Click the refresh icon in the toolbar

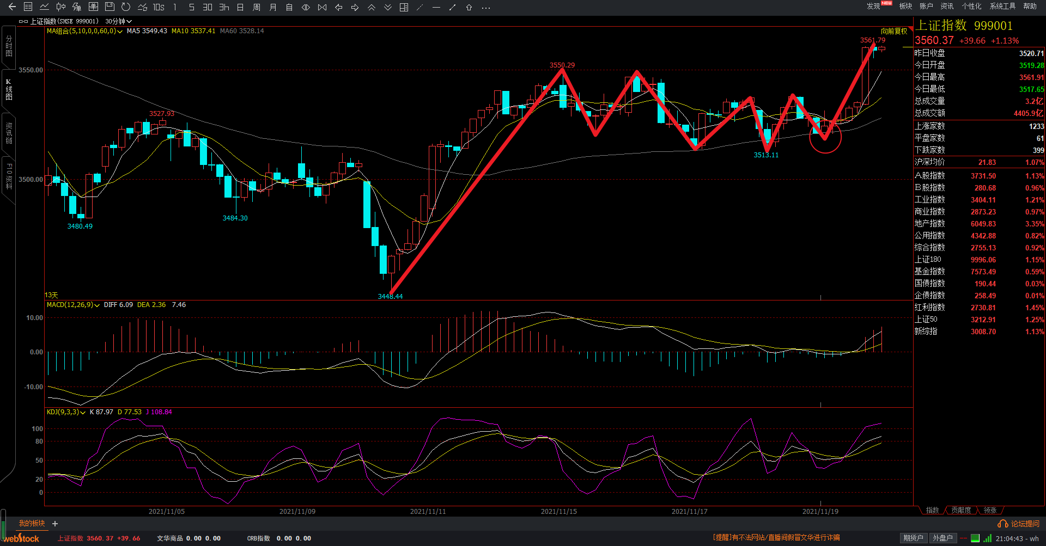click(x=126, y=7)
